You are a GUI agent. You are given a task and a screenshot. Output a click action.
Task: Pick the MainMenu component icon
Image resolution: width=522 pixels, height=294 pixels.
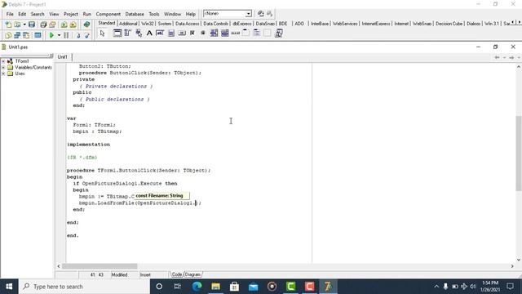(128, 33)
